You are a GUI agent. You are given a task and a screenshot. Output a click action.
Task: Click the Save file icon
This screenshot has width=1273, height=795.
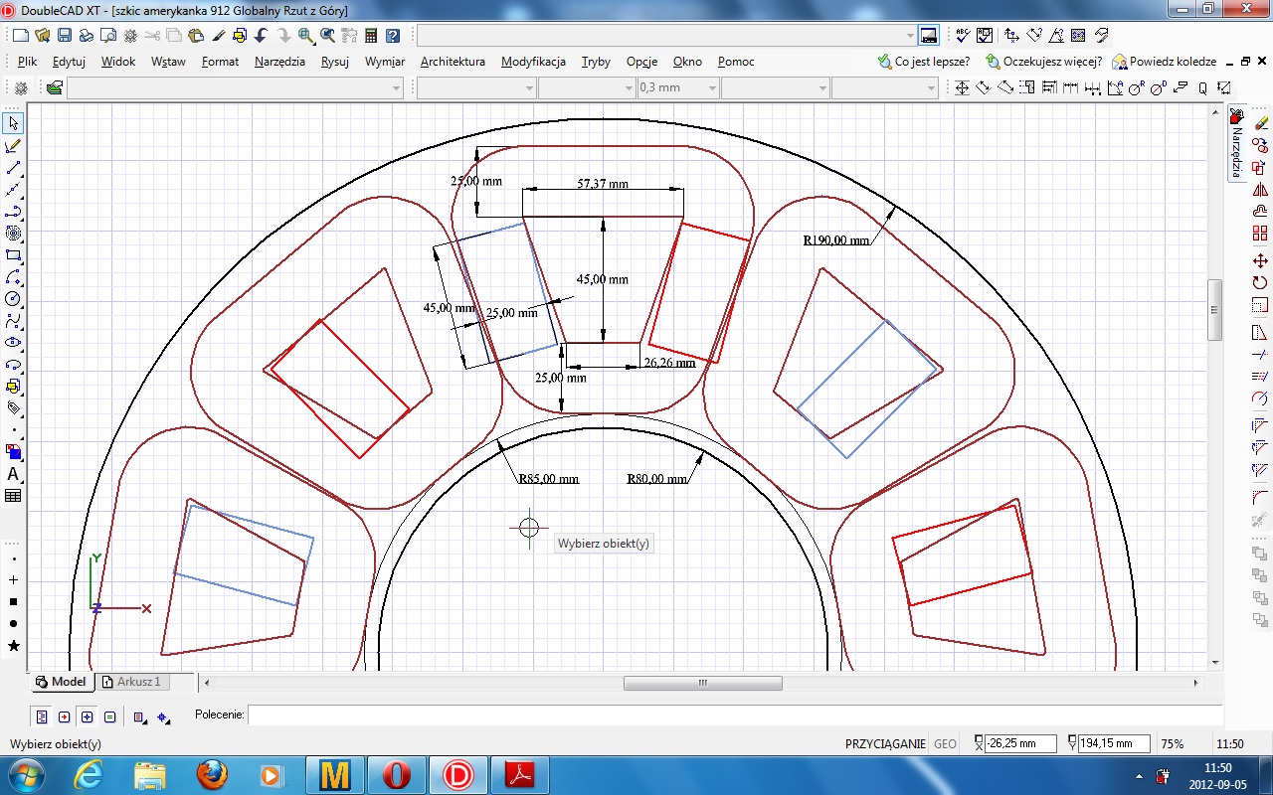pos(64,36)
